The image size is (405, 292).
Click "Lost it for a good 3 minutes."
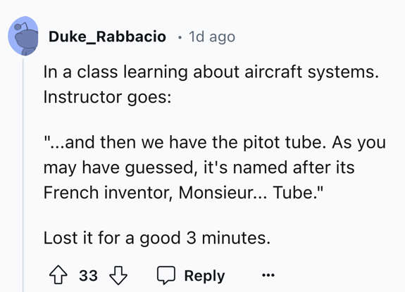pos(157,238)
